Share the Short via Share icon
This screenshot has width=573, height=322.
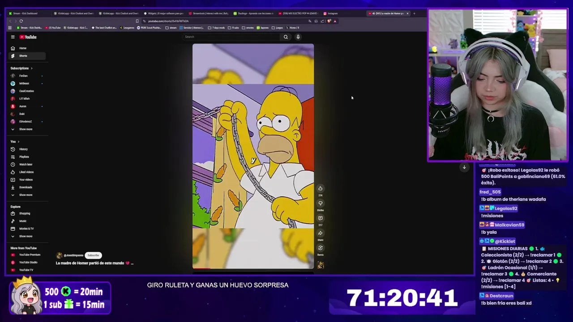tap(320, 233)
